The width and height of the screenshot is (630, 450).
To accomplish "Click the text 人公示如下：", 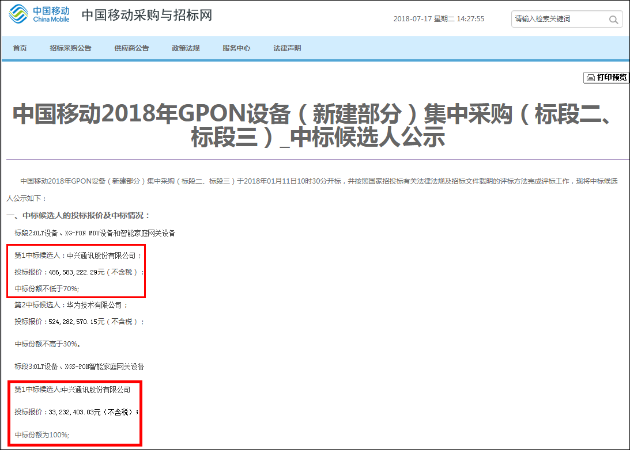I will click(27, 199).
